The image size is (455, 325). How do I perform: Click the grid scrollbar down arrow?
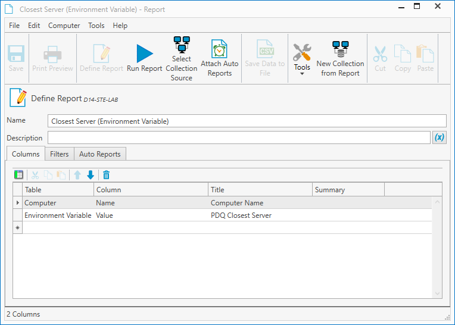pos(437,293)
